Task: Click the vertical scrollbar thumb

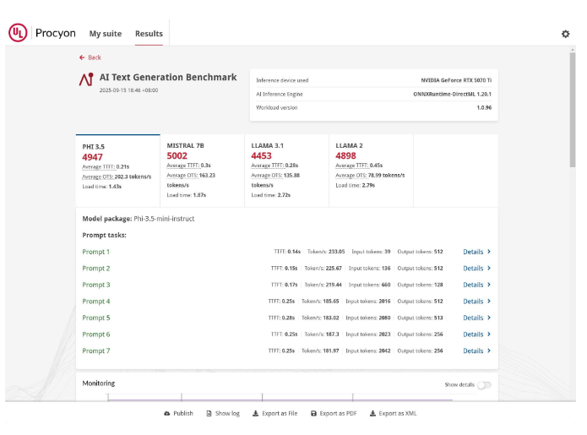Action: click(x=573, y=109)
